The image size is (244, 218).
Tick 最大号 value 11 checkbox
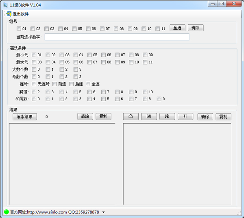(x=145, y=62)
